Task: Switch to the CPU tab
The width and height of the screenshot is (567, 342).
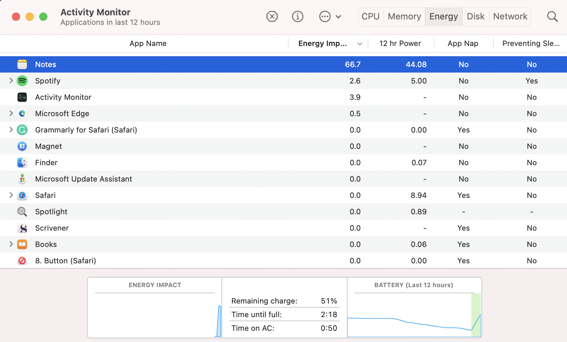Action: pyautogui.click(x=370, y=16)
